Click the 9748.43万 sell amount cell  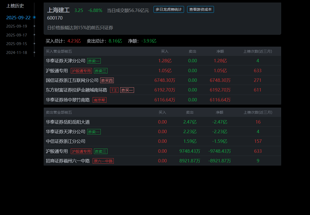pos(190,151)
